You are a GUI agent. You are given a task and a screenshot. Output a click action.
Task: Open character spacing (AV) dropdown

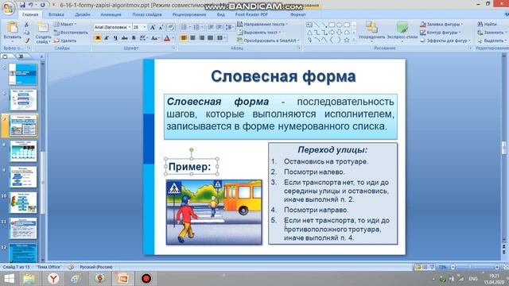143,38
